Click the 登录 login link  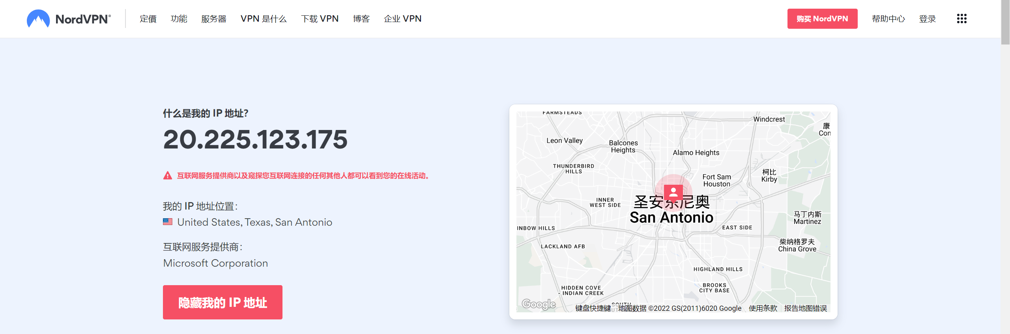pos(927,19)
